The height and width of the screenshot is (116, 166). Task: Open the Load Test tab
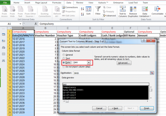[133, 3]
